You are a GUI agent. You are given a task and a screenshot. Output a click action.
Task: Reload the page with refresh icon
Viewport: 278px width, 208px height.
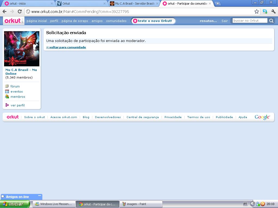(x=20, y=12)
